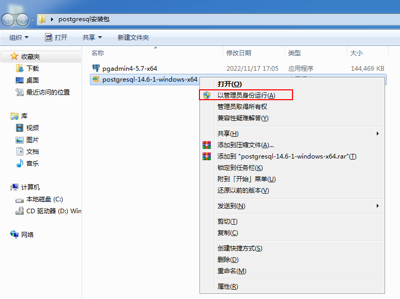Click the 音乐 note icon

click(x=20, y=163)
